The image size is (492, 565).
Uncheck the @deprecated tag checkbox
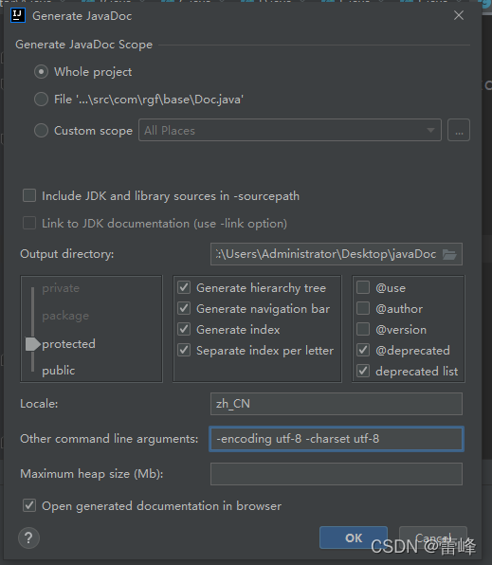(363, 350)
